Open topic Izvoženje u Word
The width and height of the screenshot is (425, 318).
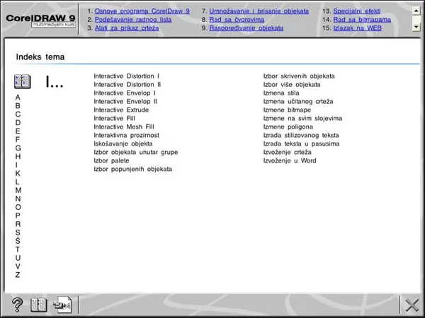point(290,160)
